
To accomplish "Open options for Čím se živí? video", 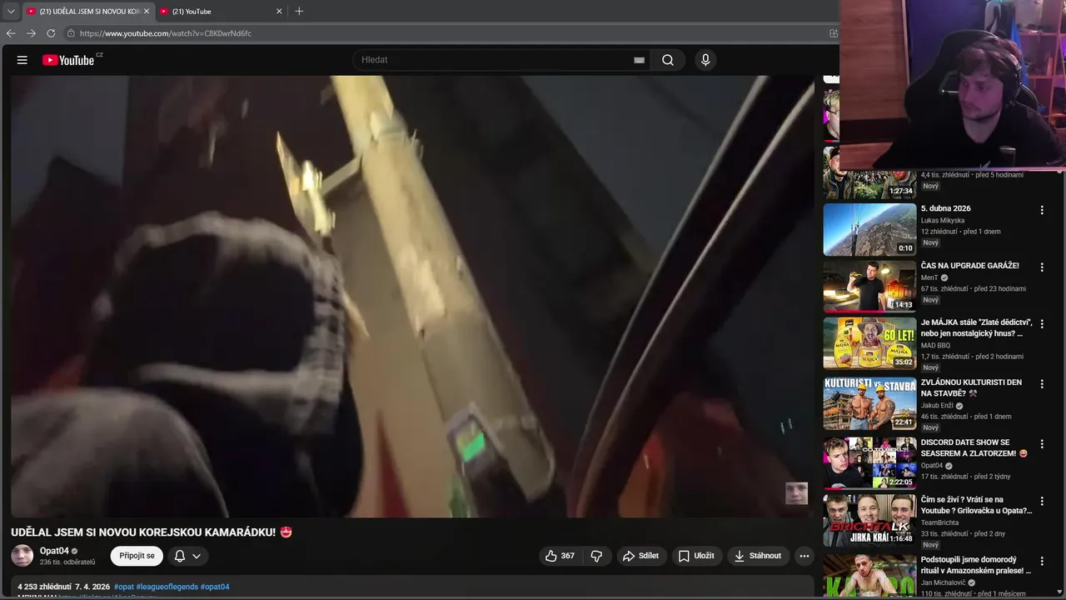I will tap(1041, 501).
